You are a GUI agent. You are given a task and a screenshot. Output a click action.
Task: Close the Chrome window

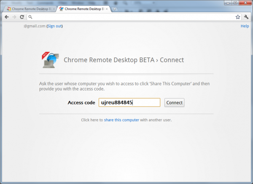(245, 3)
